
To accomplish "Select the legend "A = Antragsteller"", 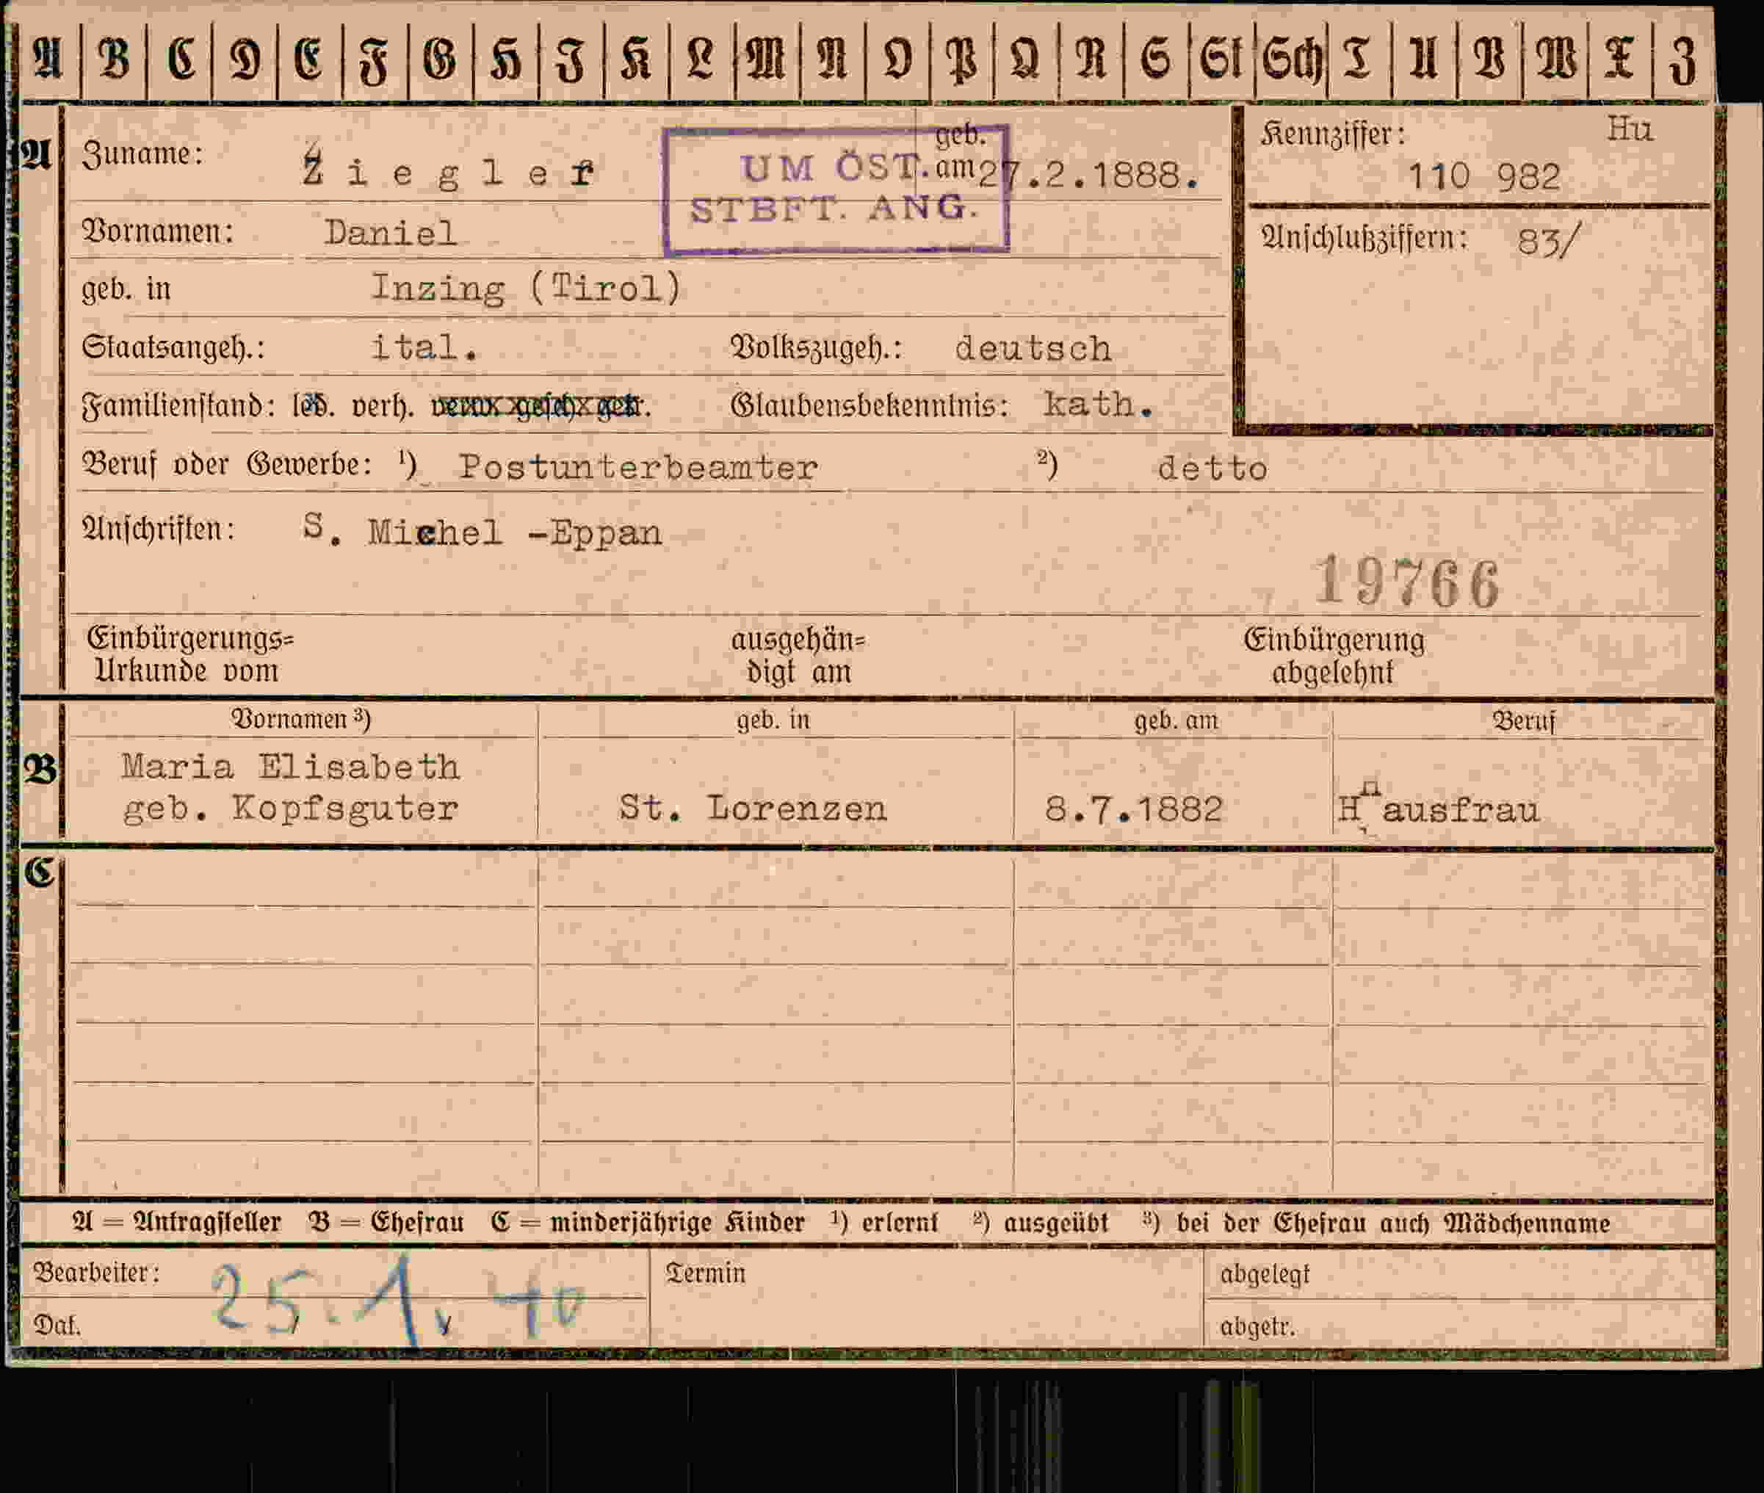I will [177, 1222].
